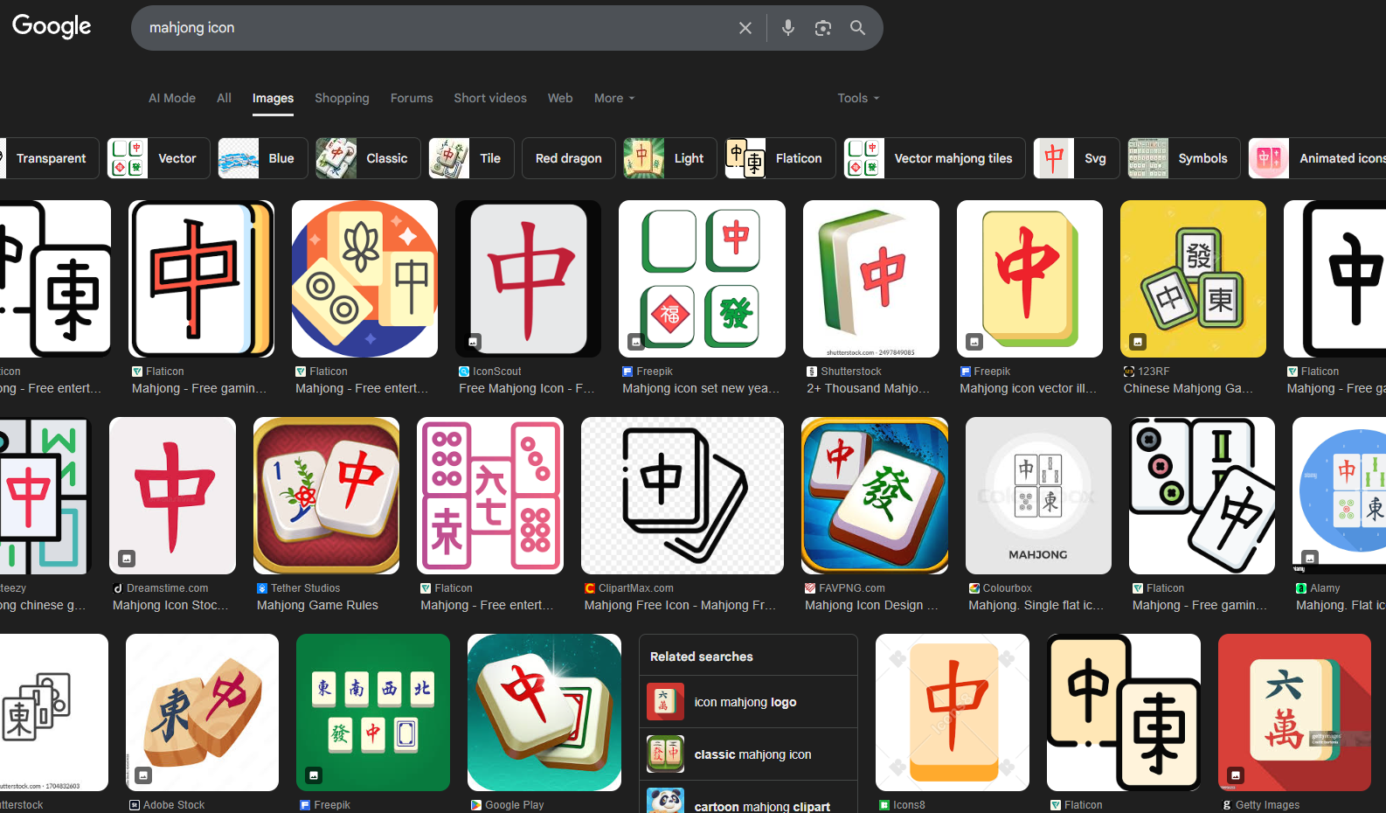Apply the Blue filter chip
This screenshot has height=813, width=1386.
pyautogui.click(x=262, y=158)
